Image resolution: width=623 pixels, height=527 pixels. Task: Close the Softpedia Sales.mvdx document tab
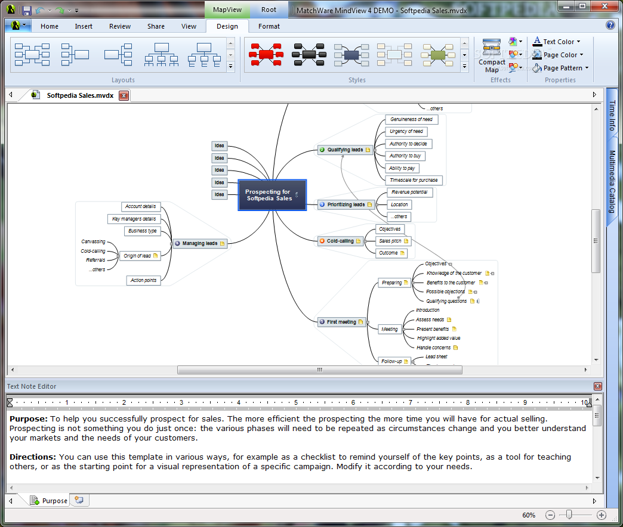click(124, 95)
